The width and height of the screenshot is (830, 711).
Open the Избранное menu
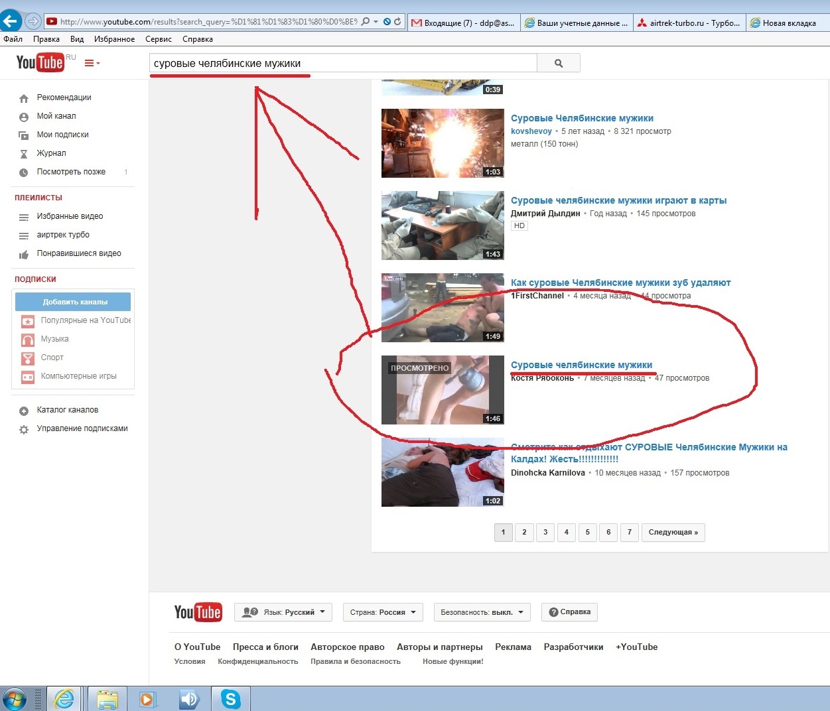pyautogui.click(x=114, y=39)
